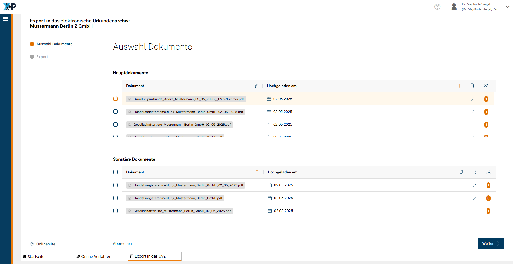Sort Sonstige Dokumente by Hochgeladen am
The width and height of the screenshot is (513, 264).
click(461, 172)
